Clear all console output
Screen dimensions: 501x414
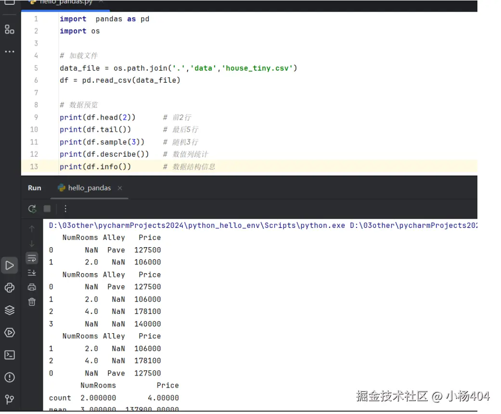[x=32, y=301]
